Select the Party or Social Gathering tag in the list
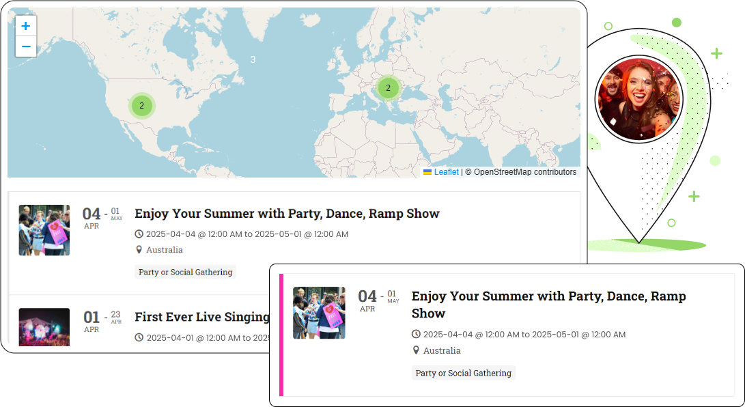Viewport: 745px width, 407px height. point(186,272)
